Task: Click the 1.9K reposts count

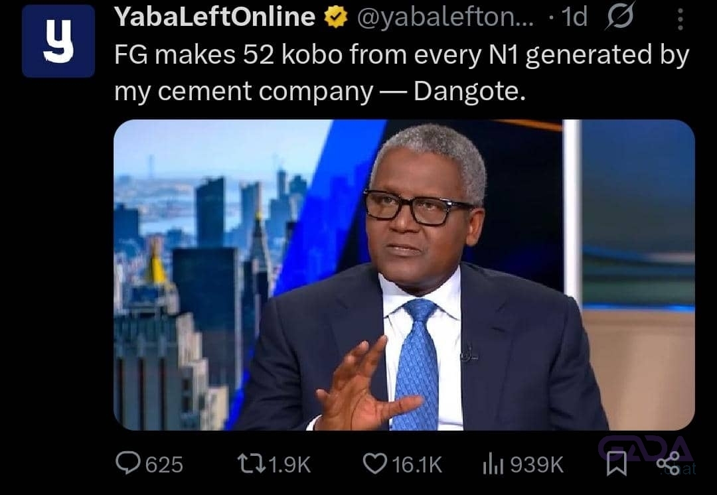Action: click(289, 465)
